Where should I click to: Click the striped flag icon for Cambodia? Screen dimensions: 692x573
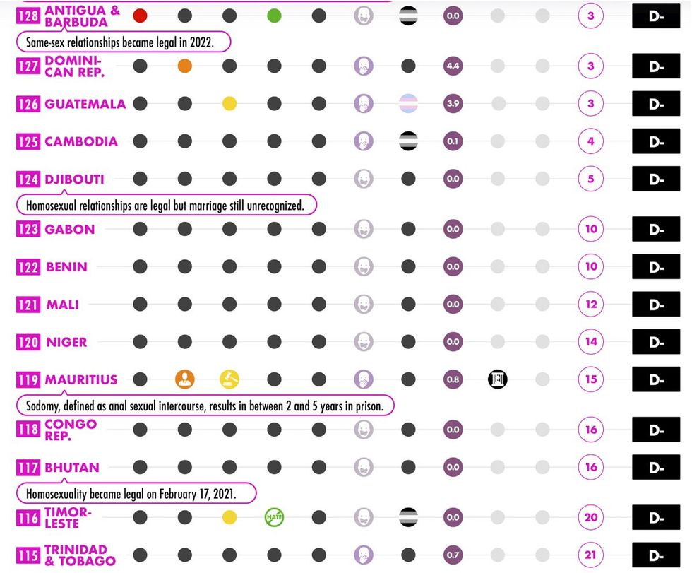point(408,141)
